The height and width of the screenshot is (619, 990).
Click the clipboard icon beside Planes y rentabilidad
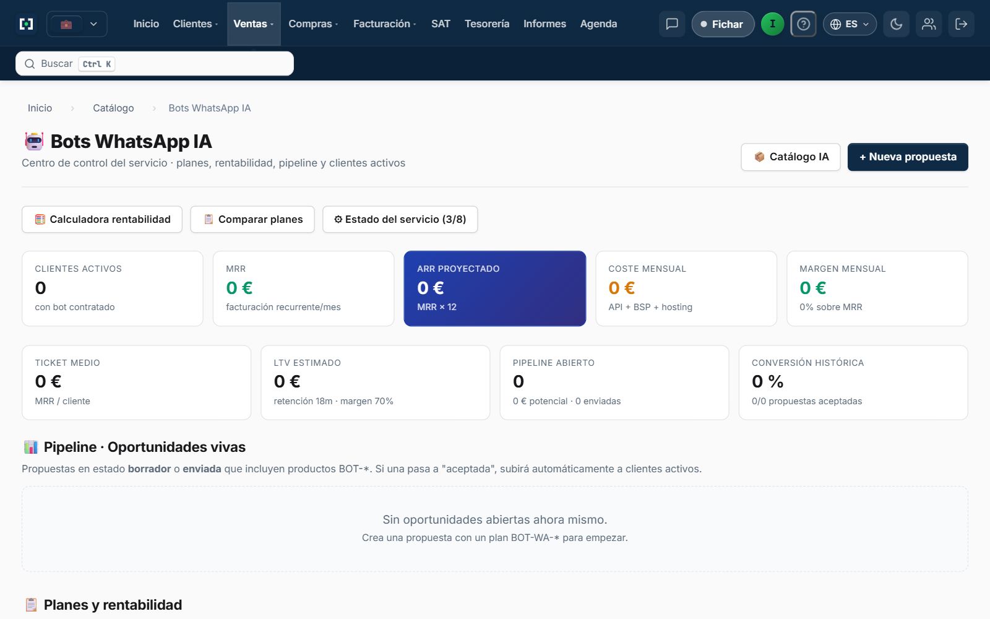click(30, 605)
